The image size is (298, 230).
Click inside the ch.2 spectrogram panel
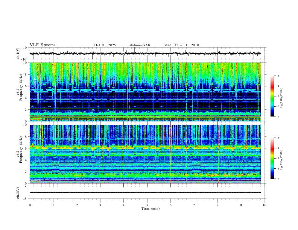coord(145,154)
